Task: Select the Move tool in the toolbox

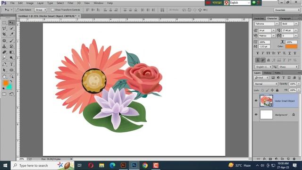Action: point(11,23)
